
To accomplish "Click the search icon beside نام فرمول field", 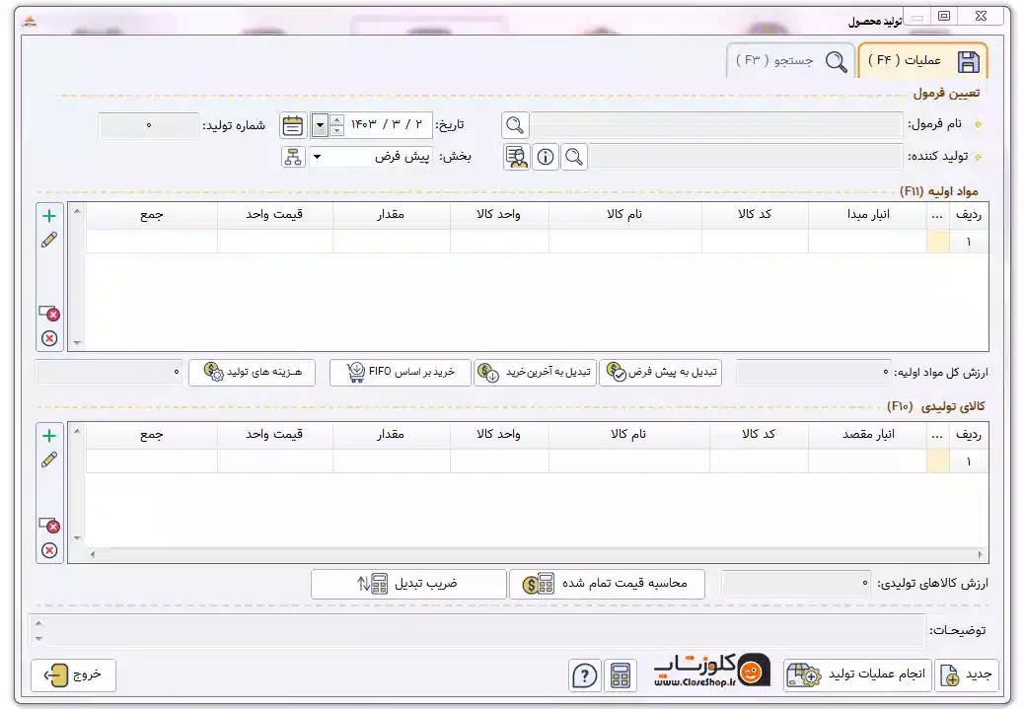I will (x=515, y=124).
